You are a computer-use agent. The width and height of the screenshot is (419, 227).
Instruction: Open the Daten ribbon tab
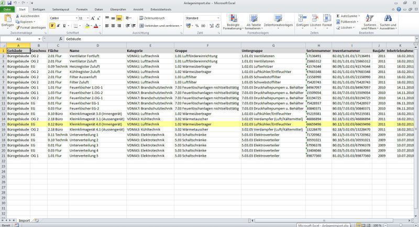coord(98,9)
